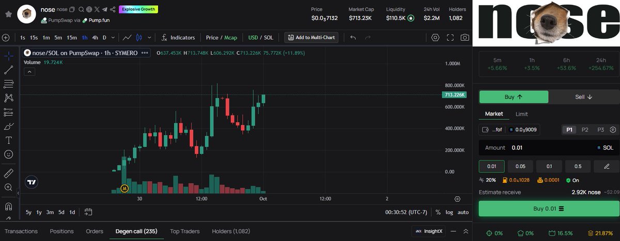Screen dimensions: 620x241
Task: Star the nose token as favorite
Action: click(x=8, y=14)
